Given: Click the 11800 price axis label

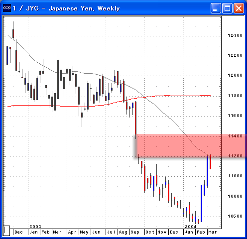Looking at the screenshot, I should click(235, 96).
